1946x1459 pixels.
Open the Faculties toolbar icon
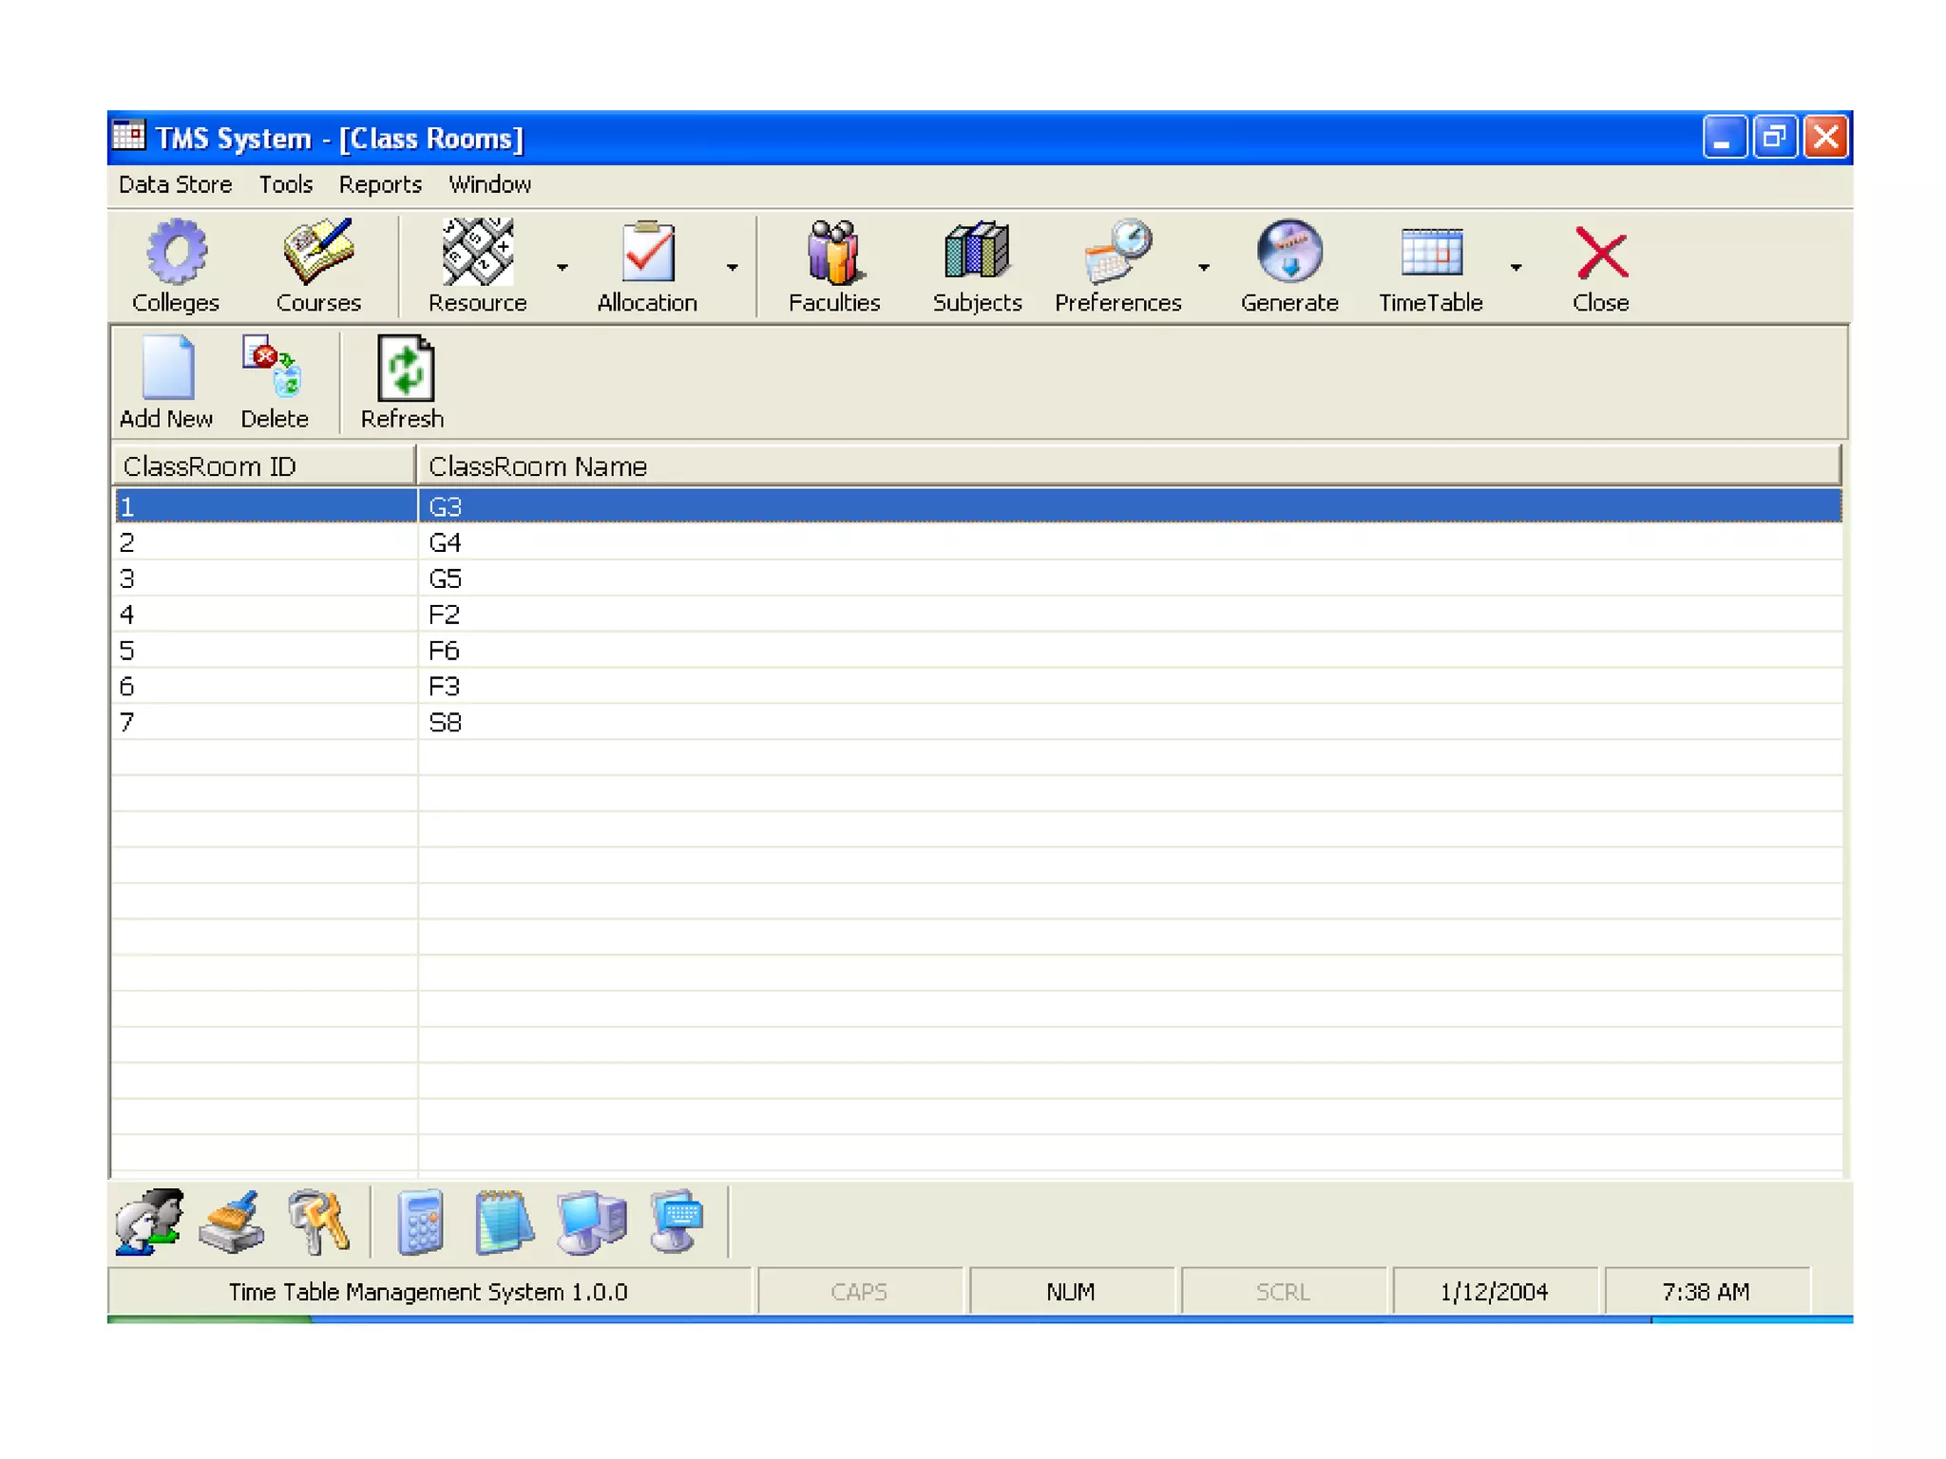(x=835, y=253)
